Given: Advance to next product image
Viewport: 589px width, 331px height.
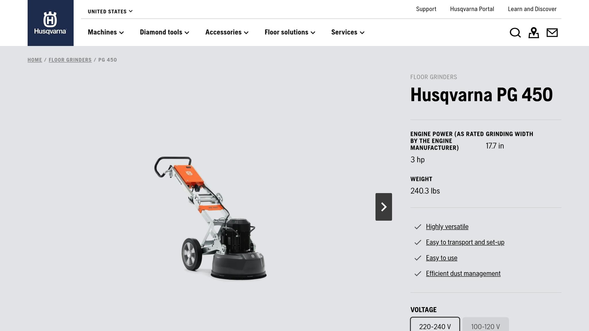Looking at the screenshot, I should click(x=384, y=206).
